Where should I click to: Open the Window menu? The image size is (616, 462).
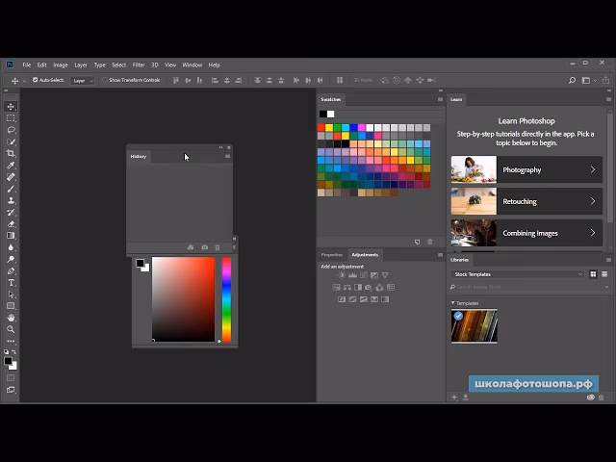(192, 64)
